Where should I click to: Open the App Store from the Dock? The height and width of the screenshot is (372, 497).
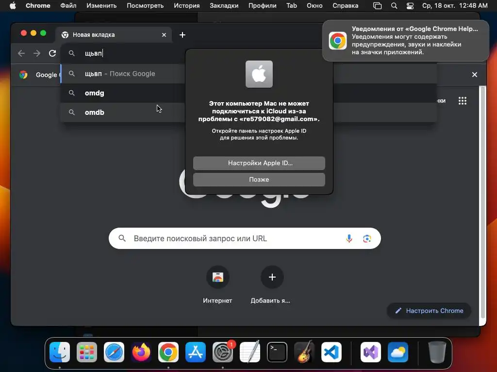click(x=196, y=352)
